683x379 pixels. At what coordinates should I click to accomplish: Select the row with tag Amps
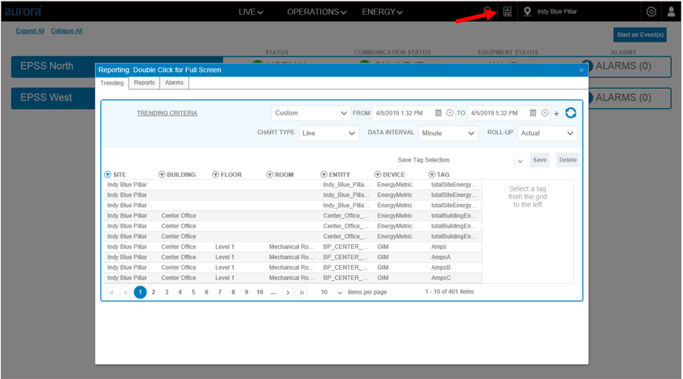[293, 246]
